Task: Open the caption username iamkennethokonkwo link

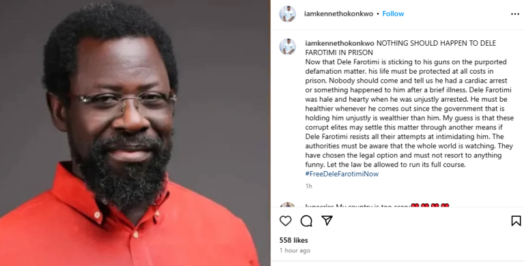Action: pyautogui.click(x=340, y=43)
